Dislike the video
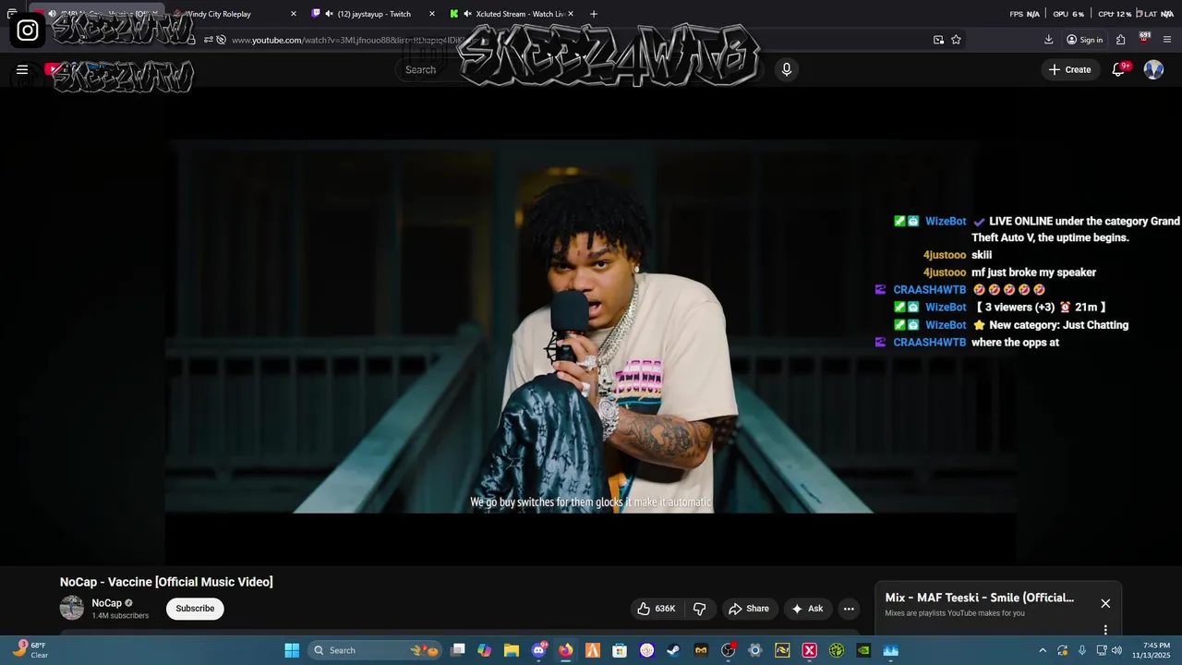The width and height of the screenshot is (1182, 665). point(699,609)
